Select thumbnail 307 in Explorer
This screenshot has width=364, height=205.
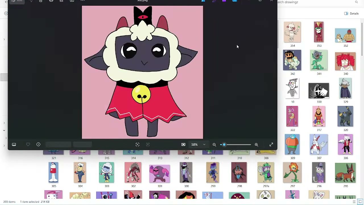pyautogui.click(x=319, y=144)
